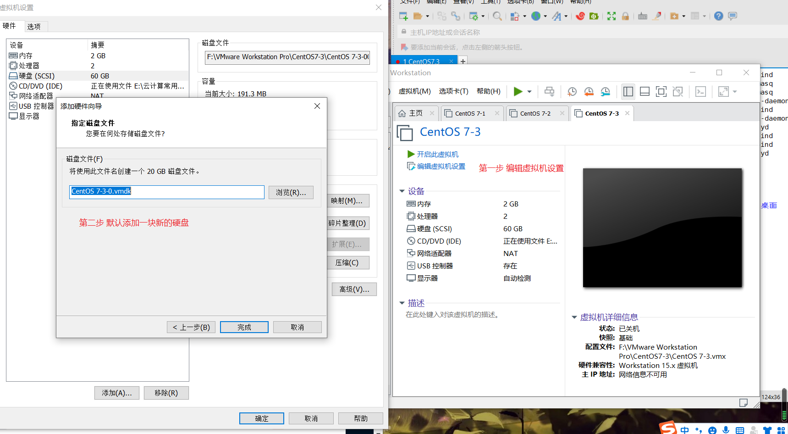Click the keyboard icon in Xshell toolbar
This screenshot has height=434, width=788.
[x=643, y=16]
